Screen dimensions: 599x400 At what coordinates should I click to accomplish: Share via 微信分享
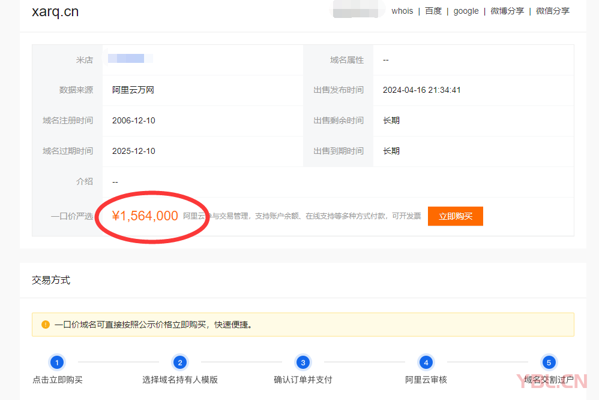[x=553, y=11]
